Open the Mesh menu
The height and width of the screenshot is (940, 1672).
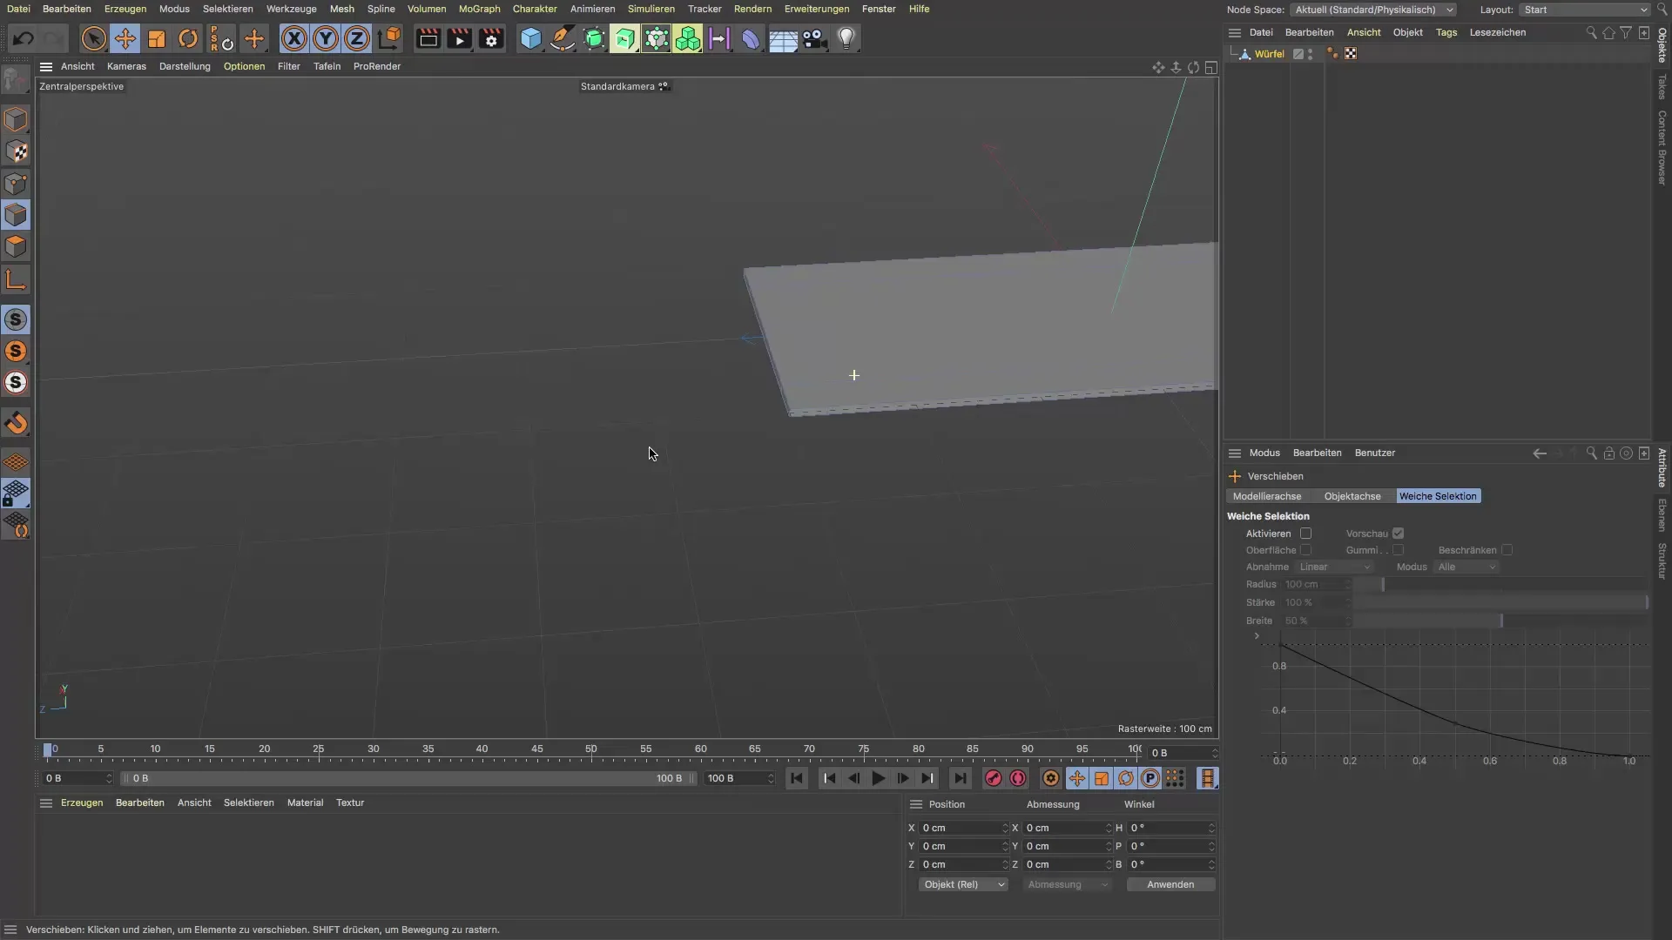pos(341,9)
